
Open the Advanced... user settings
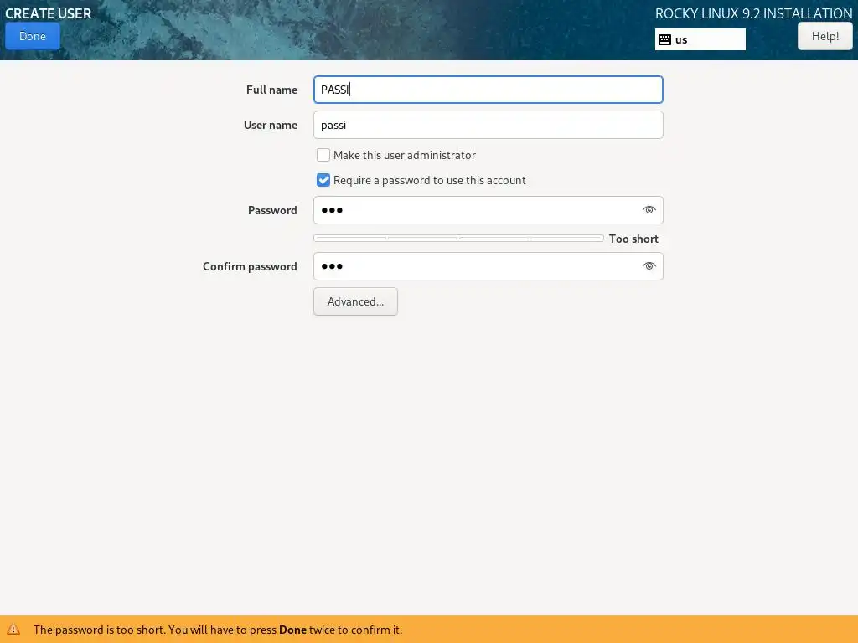coord(355,301)
